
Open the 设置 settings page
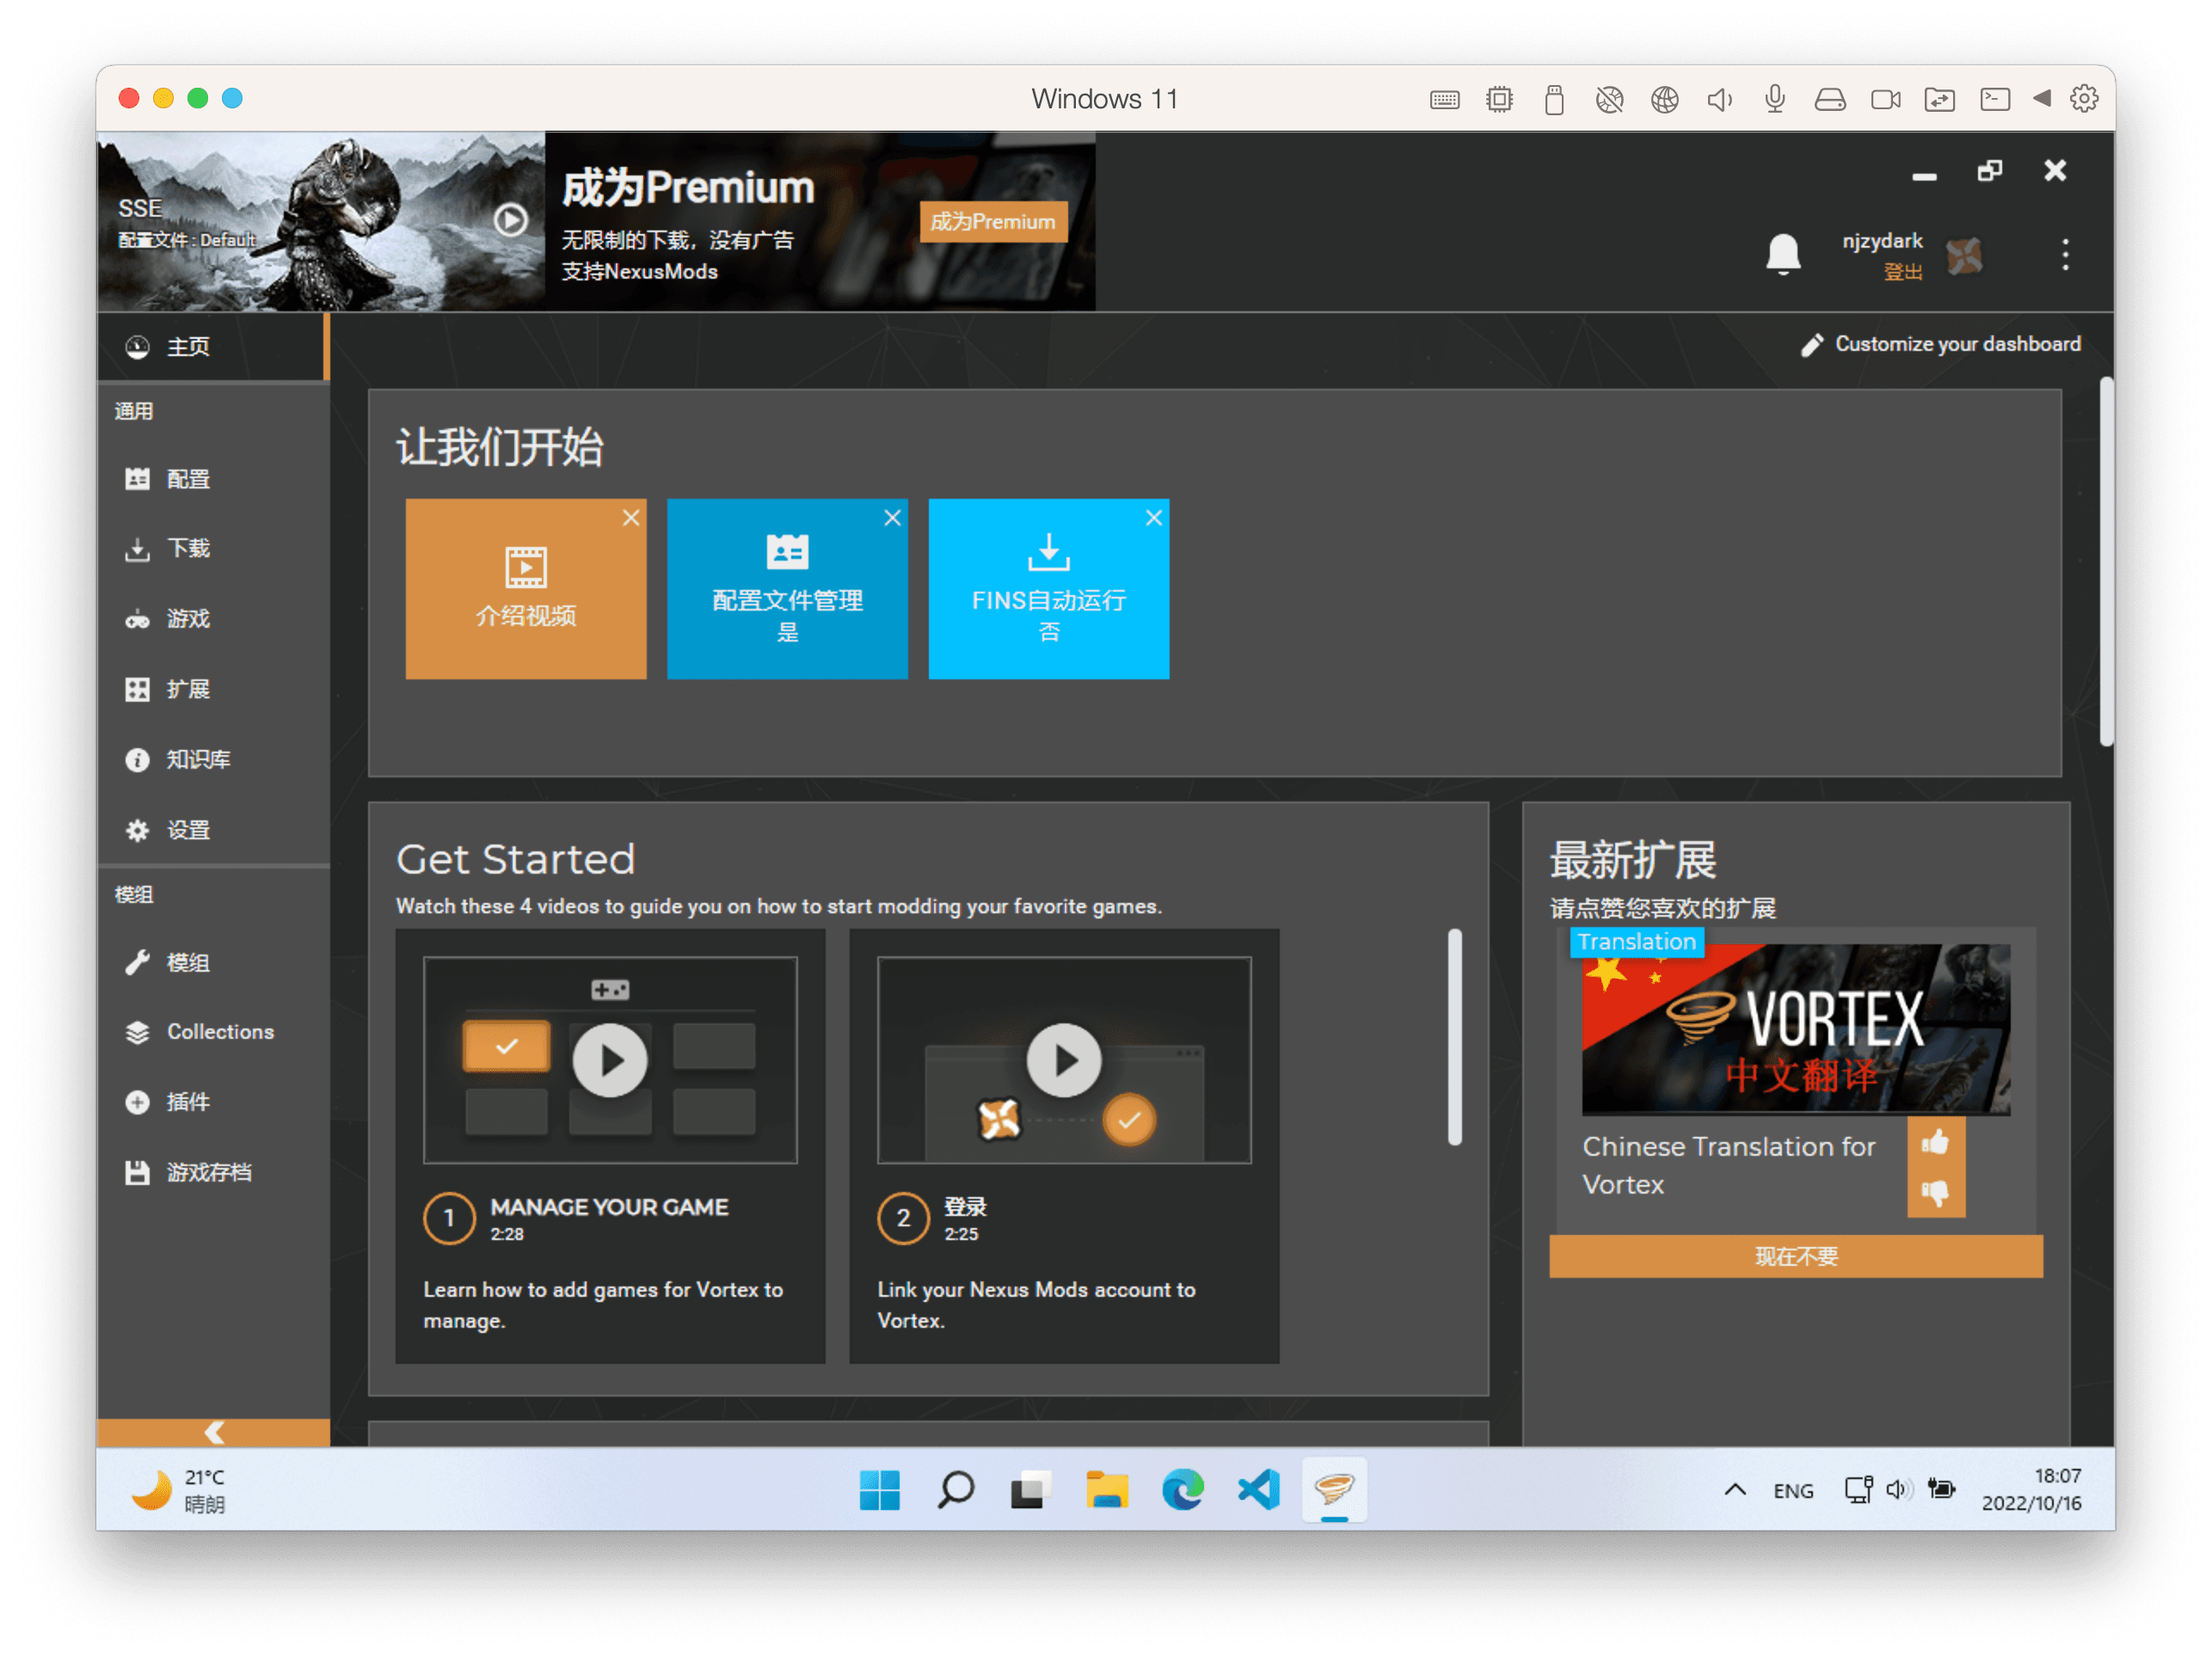(x=212, y=830)
